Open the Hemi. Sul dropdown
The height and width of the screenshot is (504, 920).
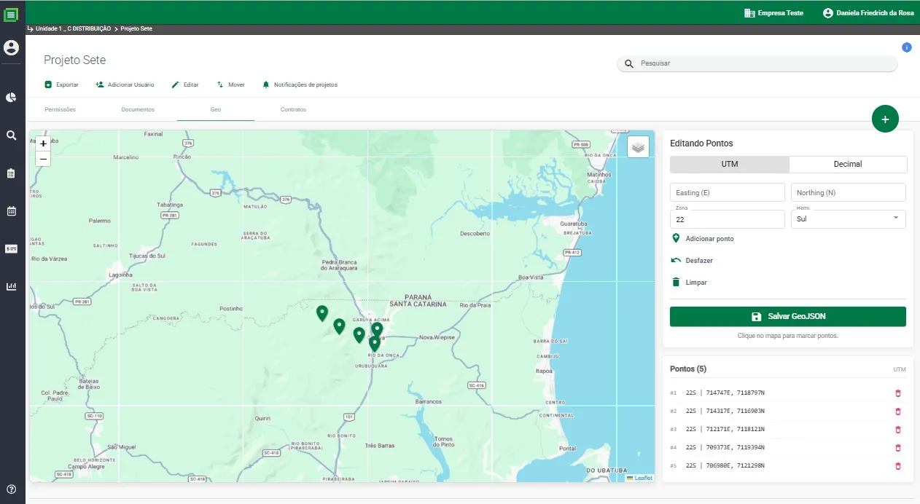tap(849, 218)
